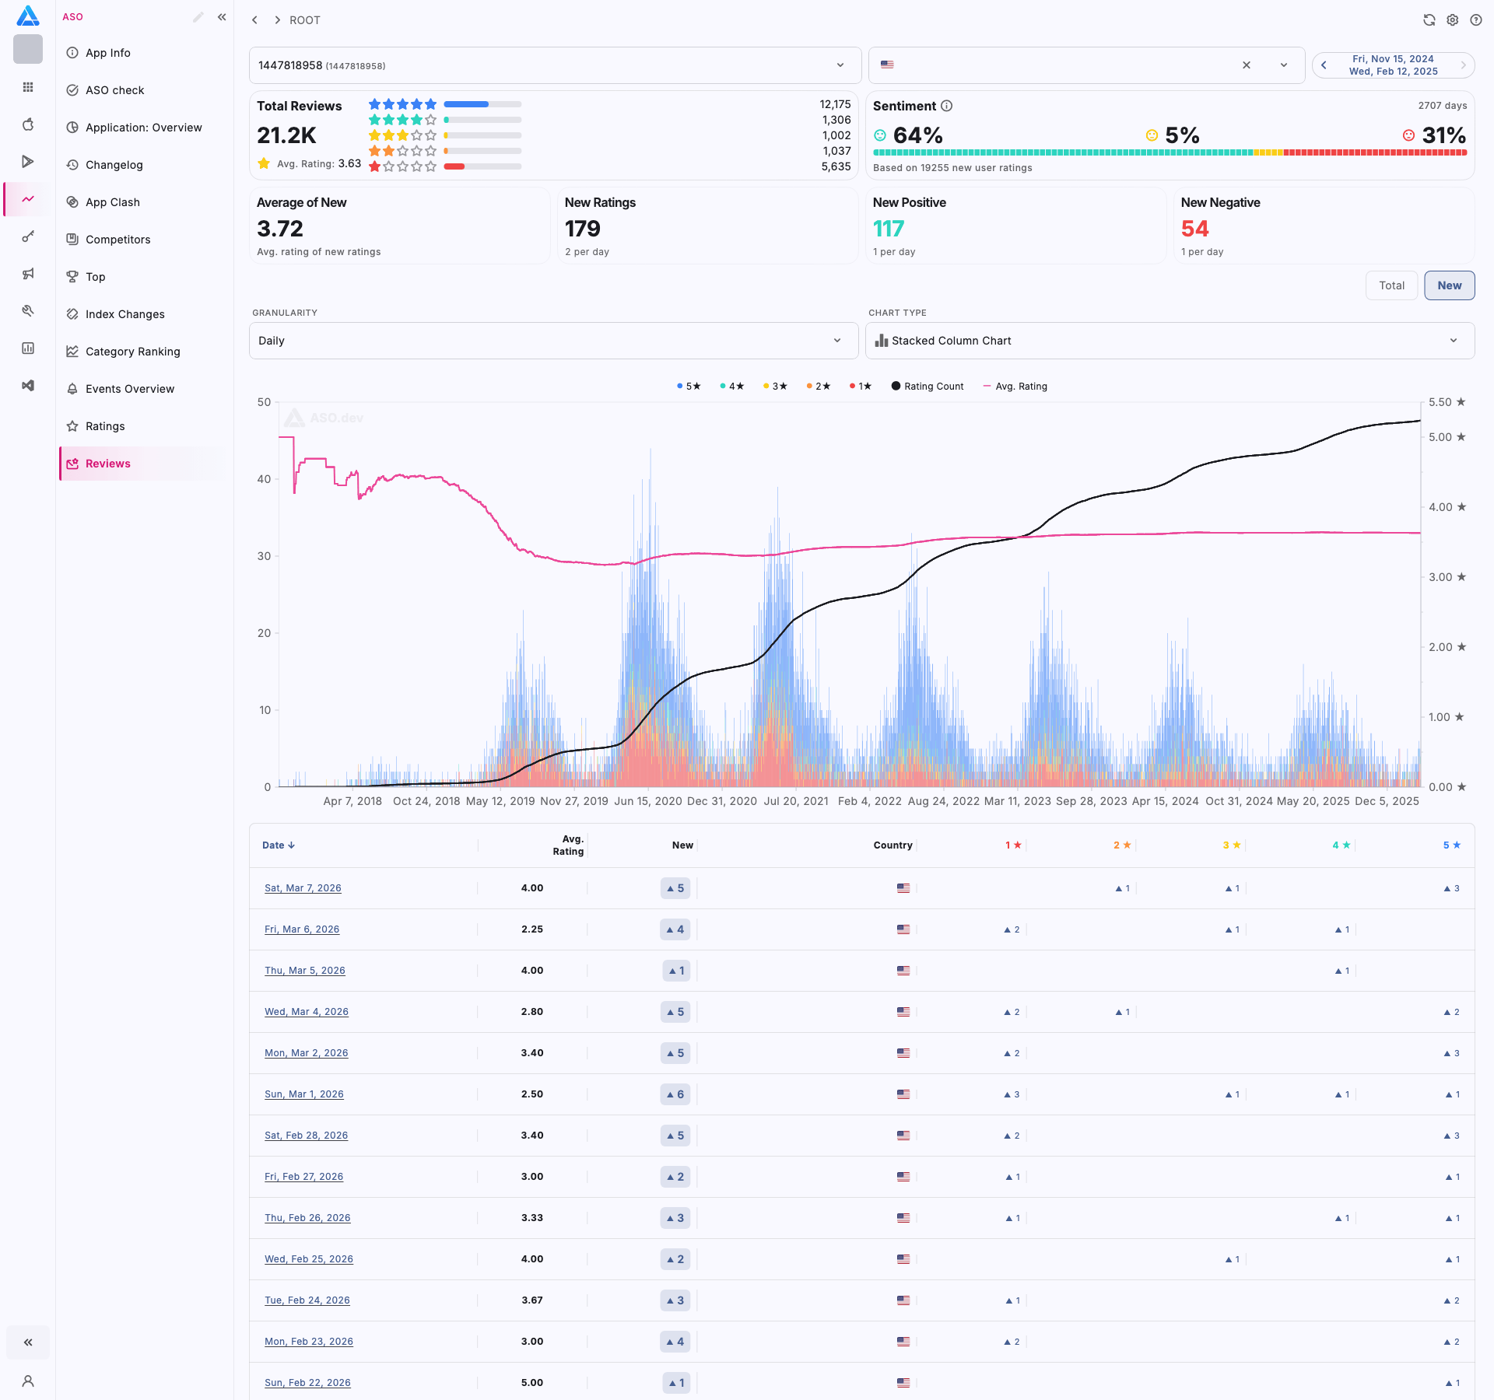This screenshot has width=1494, height=1400.
Task: Open App Clash in the sidebar
Action: tap(113, 202)
